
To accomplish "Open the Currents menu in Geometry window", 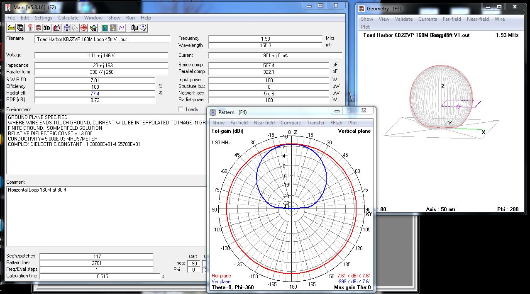I will coord(427,19).
